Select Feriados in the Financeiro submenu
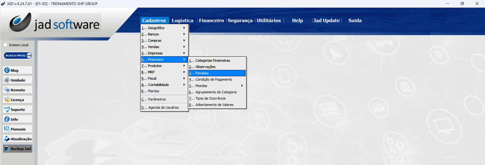 [217, 73]
